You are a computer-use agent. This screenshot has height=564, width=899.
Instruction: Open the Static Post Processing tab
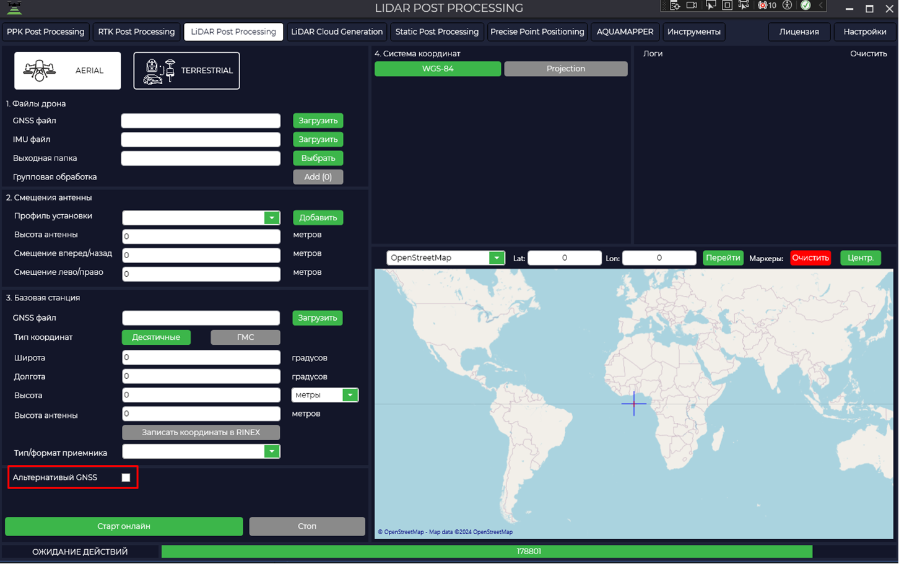(x=437, y=32)
